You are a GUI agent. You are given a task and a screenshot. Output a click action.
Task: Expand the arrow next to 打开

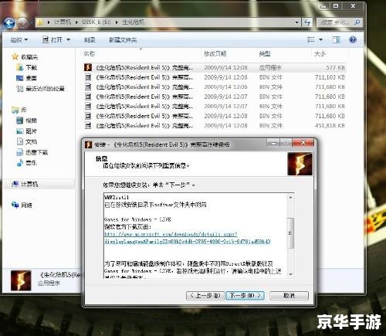(69, 39)
